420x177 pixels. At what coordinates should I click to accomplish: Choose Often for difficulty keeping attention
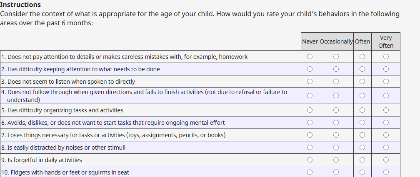[x=362, y=69]
